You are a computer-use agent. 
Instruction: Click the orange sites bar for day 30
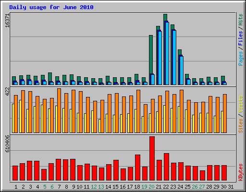pos(225,113)
